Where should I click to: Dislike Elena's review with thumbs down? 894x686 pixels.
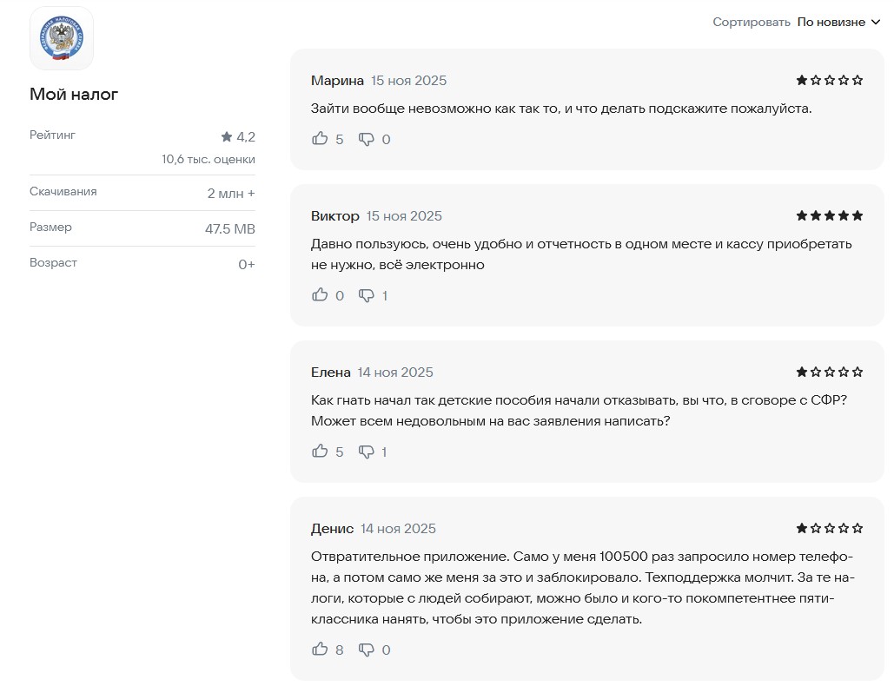367,452
